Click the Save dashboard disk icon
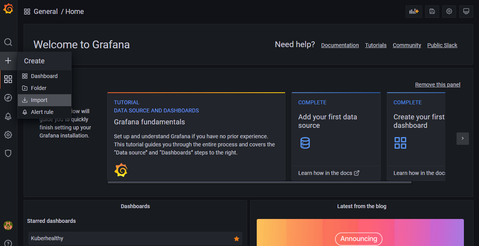This screenshot has height=246, width=479. click(x=432, y=12)
